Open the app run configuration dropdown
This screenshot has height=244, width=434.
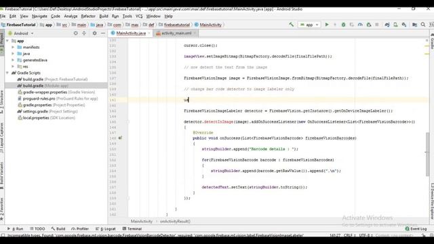pyautogui.click(x=309, y=24)
